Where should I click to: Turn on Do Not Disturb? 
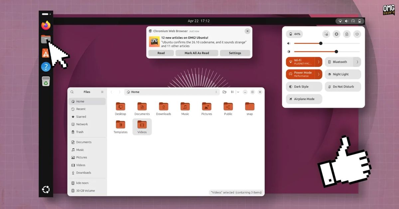coord(343,86)
